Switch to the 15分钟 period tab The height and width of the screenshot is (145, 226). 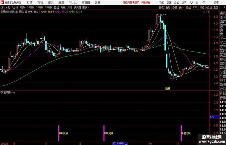click(31, 7)
